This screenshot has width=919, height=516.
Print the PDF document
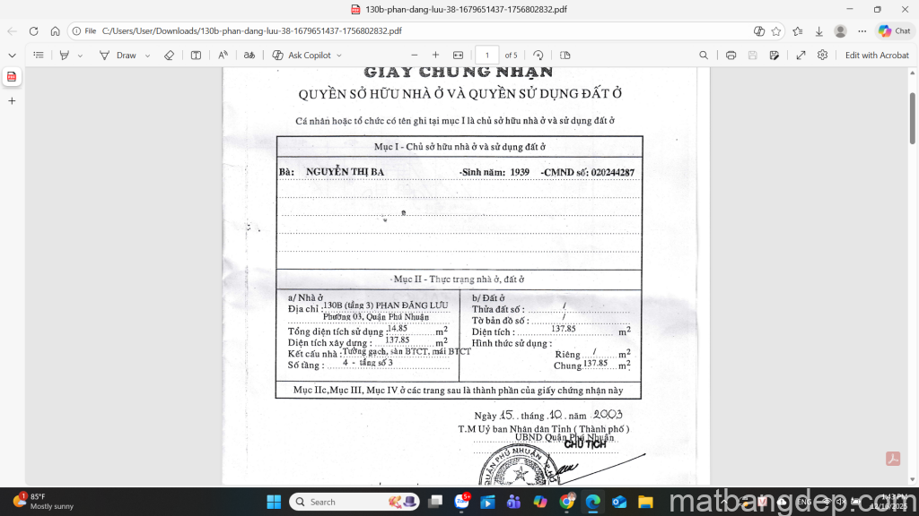pos(731,55)
